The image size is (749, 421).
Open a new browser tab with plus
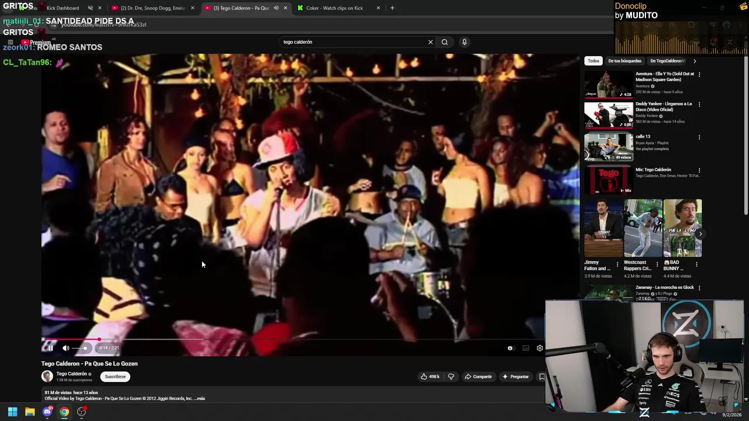(392, 8)
